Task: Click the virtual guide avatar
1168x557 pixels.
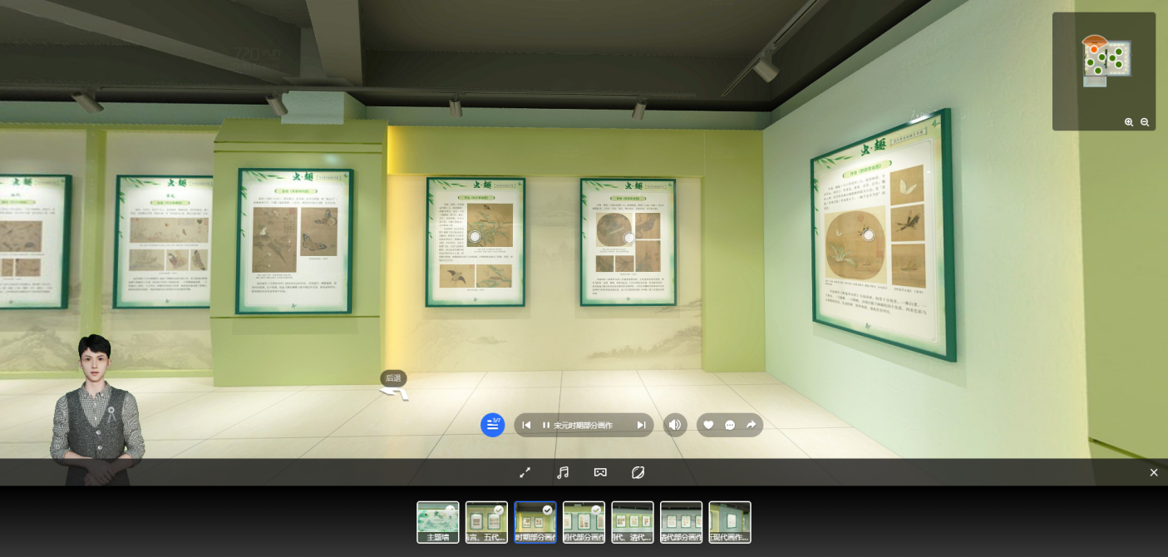Action: (x=97, y=409)
